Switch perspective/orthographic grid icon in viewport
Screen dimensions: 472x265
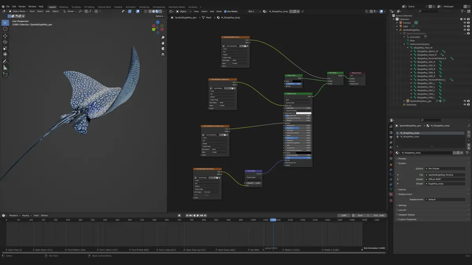163,54
